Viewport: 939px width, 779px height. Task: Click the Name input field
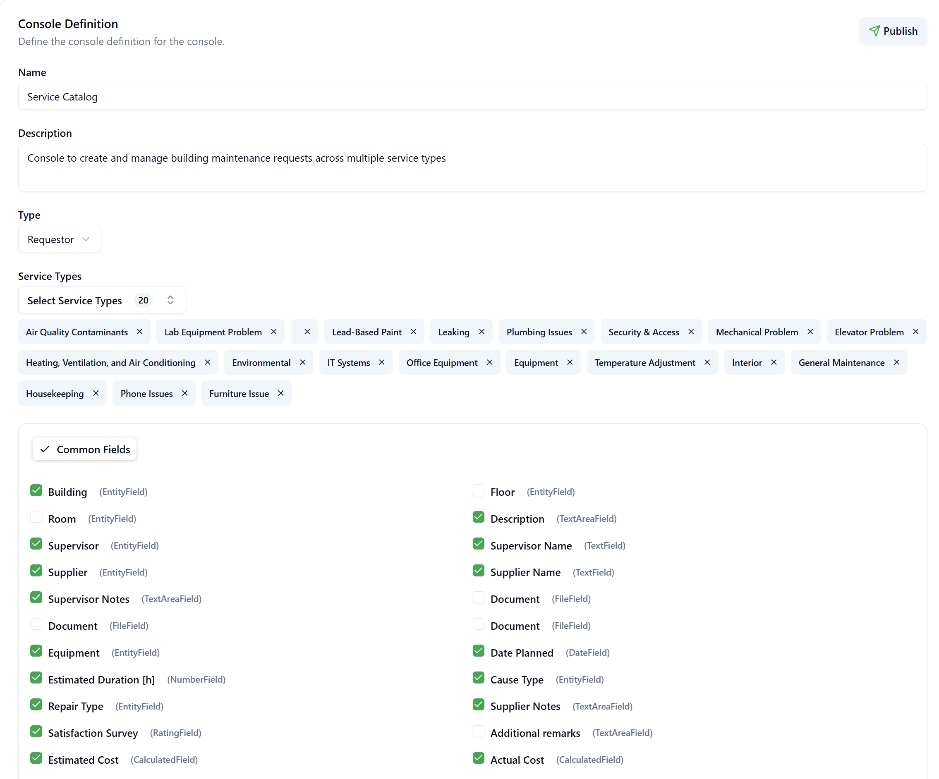pos(472,96)
